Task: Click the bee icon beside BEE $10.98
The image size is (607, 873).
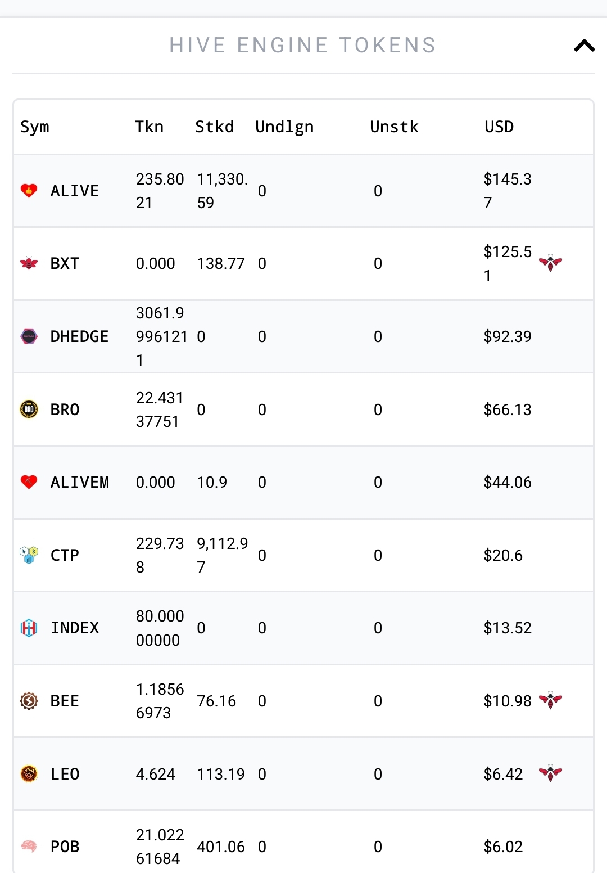Action: (x=550, y=700)
